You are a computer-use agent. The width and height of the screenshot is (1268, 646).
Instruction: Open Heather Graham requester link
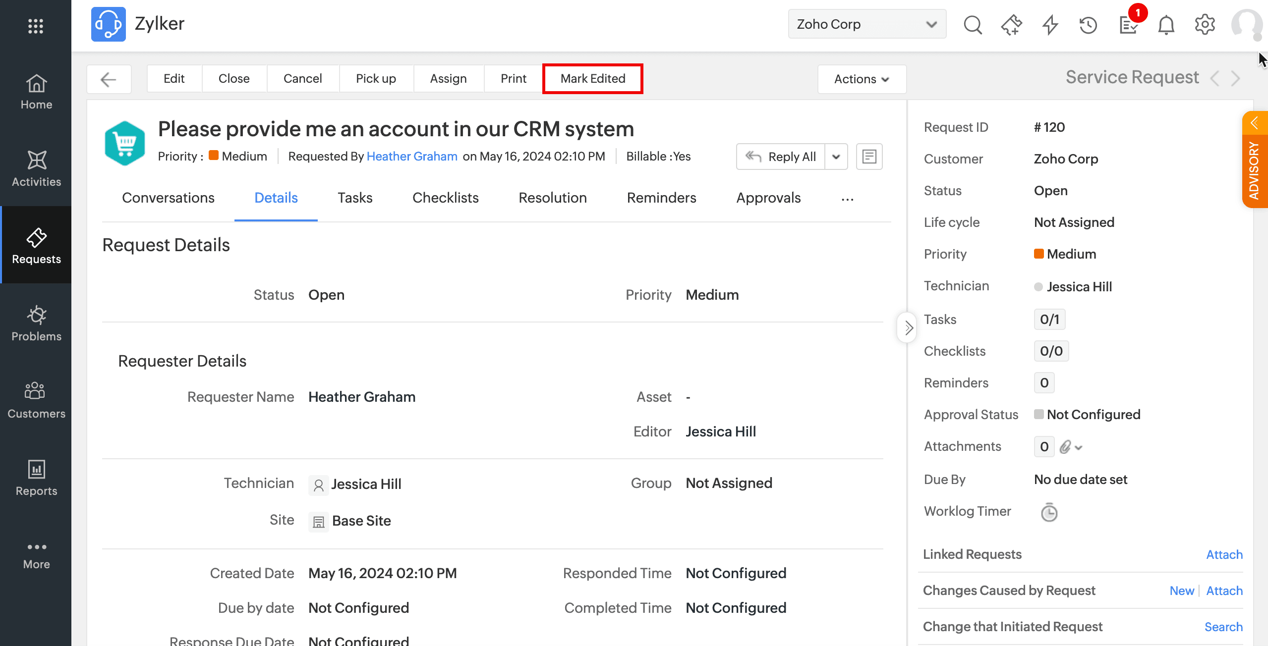pyautogui.click(x=411, y=157)
